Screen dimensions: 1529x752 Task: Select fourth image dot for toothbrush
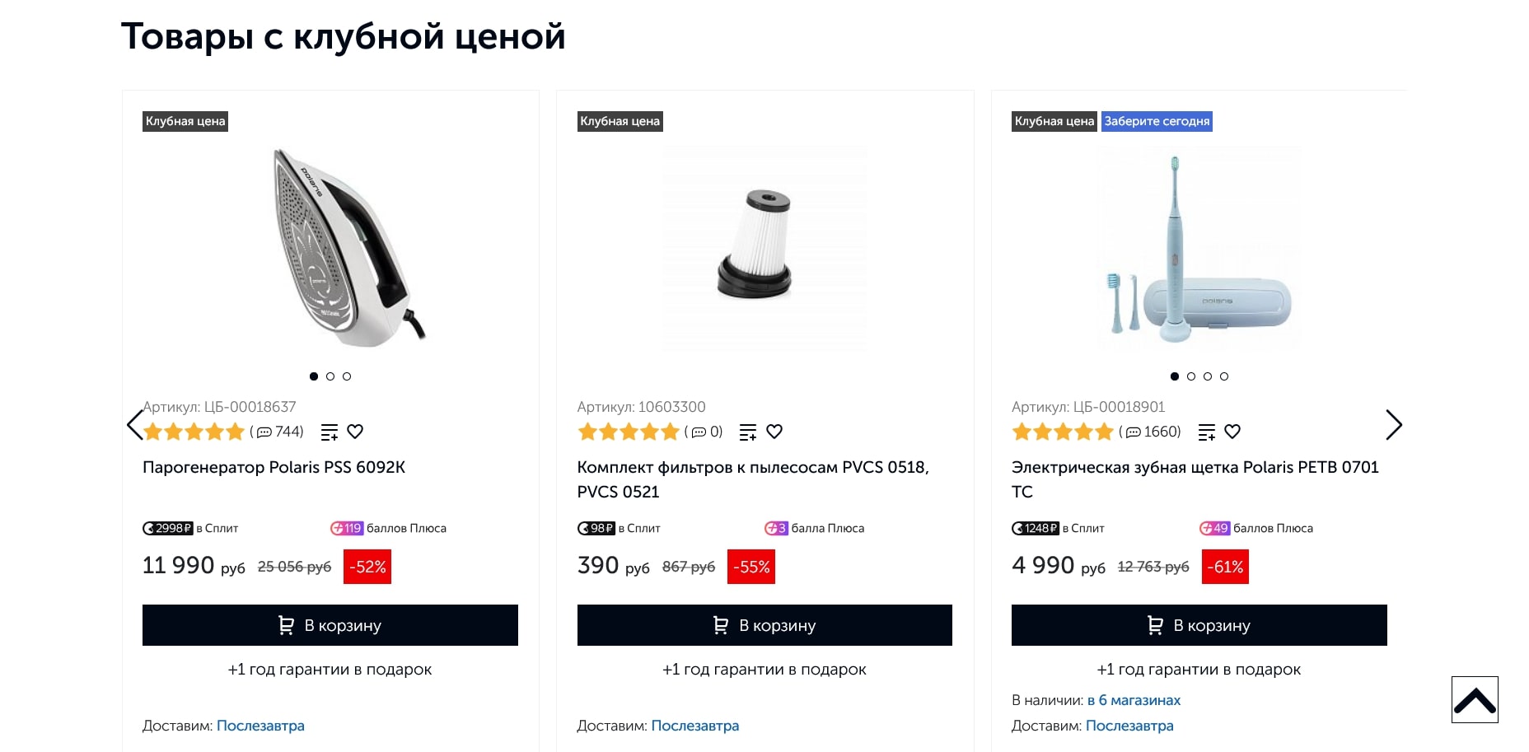pos(1224,376)
